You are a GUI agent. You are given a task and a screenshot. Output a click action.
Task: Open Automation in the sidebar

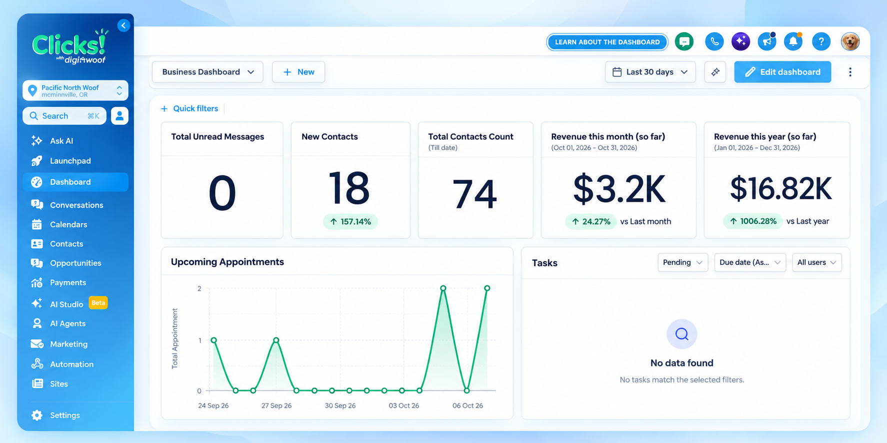75,364
